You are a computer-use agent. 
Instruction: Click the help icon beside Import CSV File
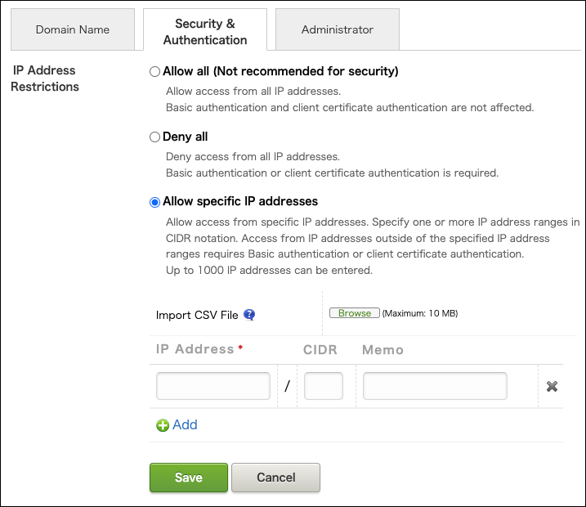pyautogui.click(x=249, y=315)
